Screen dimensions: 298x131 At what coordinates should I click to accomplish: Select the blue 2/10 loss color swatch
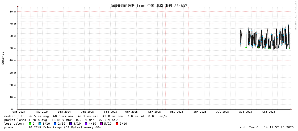55,124
